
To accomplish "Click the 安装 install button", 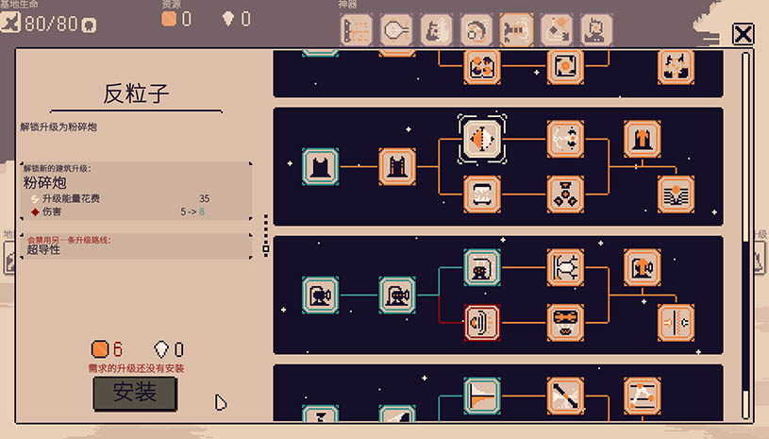I will point(134,394).
